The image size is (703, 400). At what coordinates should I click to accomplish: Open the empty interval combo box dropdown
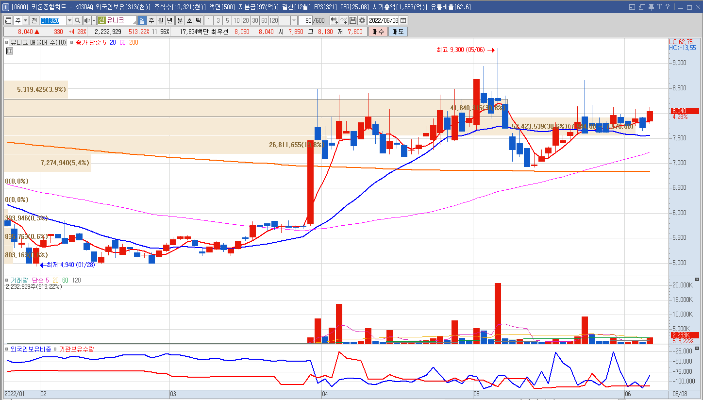pos(294,20)
